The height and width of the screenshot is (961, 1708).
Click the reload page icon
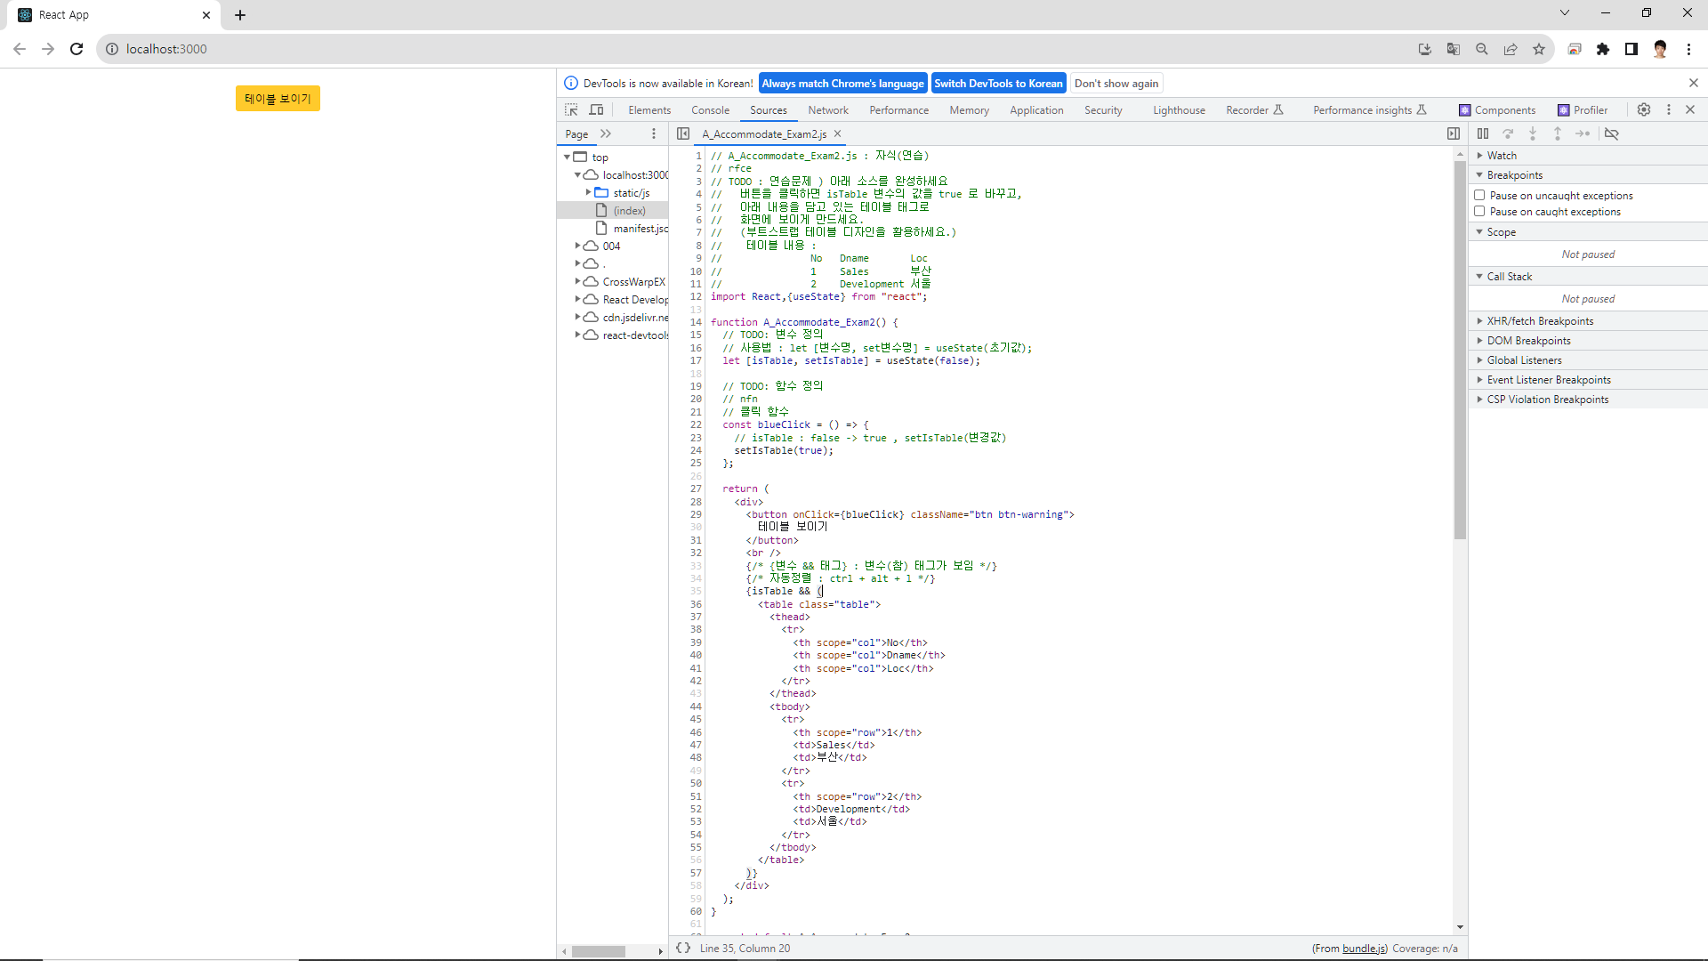pyautogui.click(x=77, y=49)
